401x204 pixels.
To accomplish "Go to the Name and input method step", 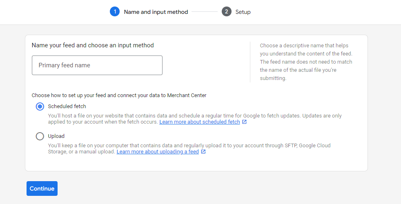I will 156,12.
